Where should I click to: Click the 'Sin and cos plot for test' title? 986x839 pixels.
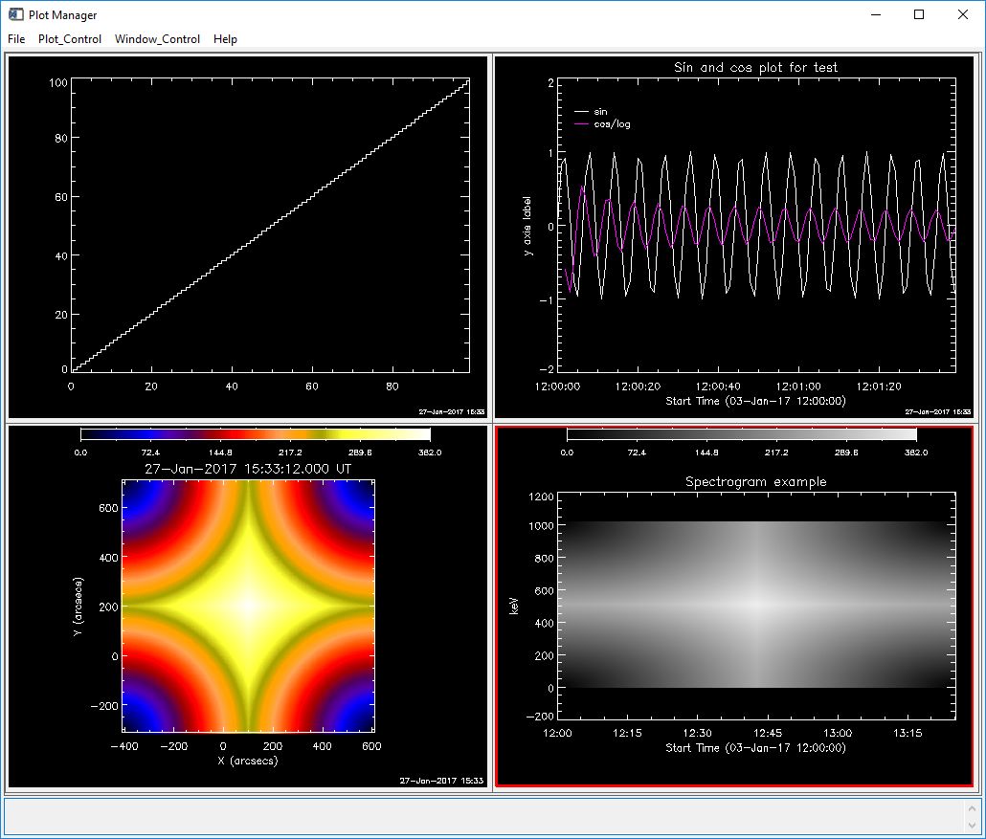755,67
